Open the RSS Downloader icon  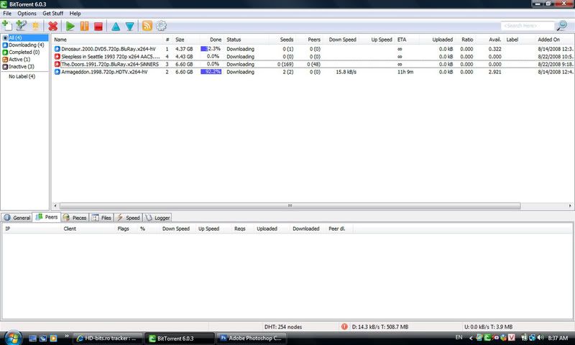point(147,26)
